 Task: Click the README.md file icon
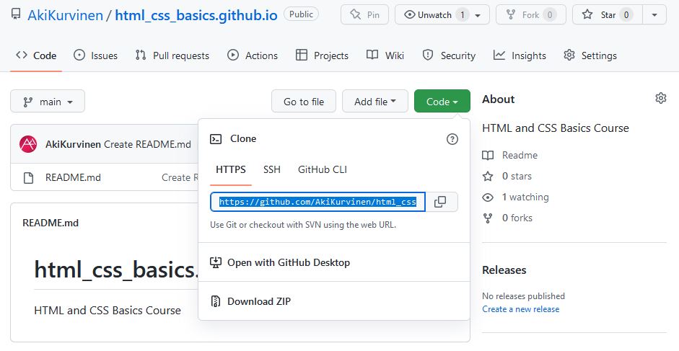(28, 177)
